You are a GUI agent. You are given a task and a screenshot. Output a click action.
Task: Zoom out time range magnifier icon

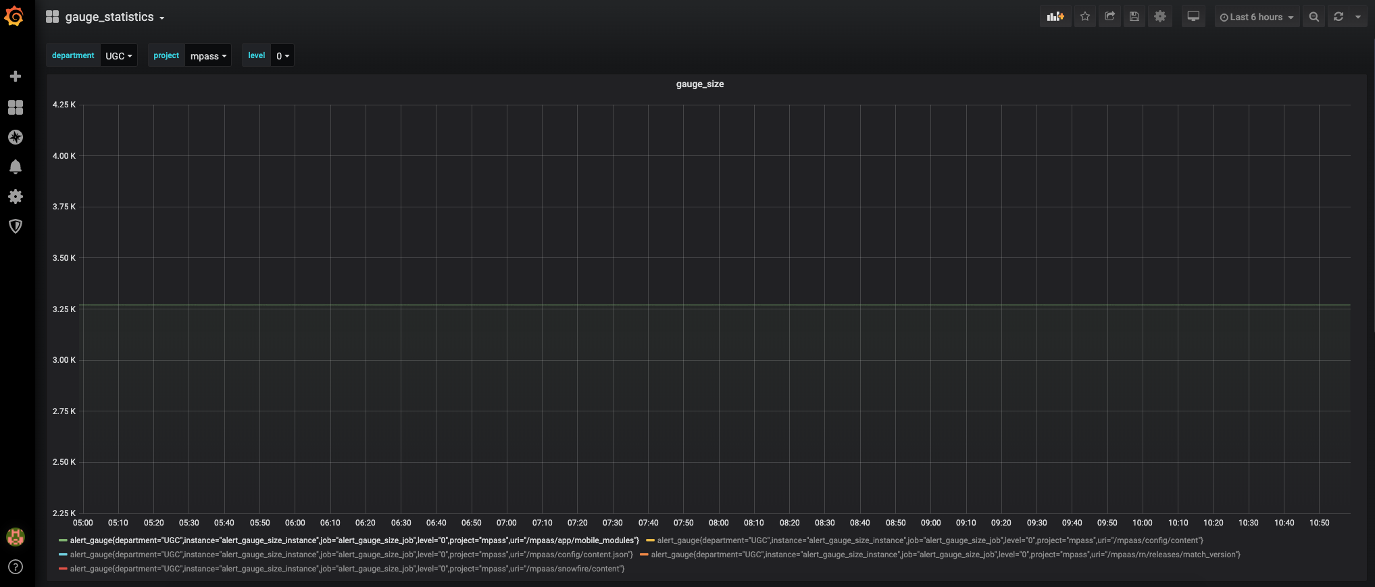[x=1314, y=17]
